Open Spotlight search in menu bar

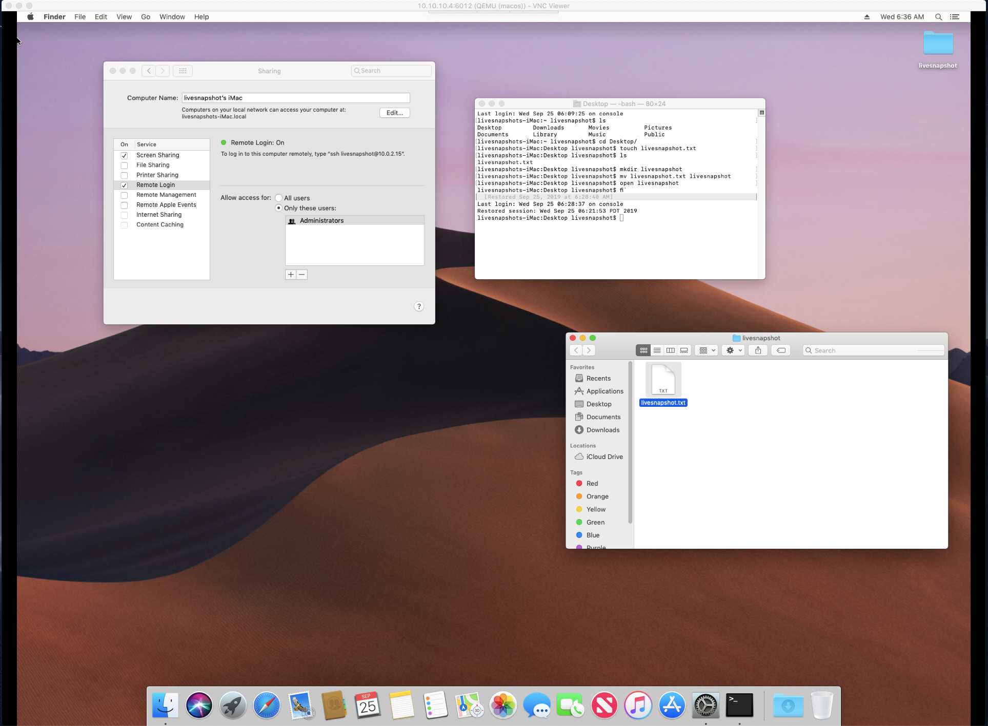(938, 17)
